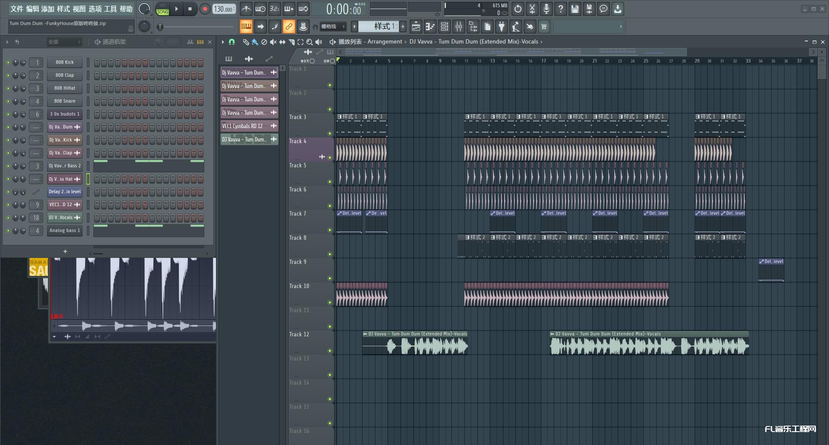Open the 808 Kick channel button
This screenshot has width=829, height=445.
tap(65, 63)
